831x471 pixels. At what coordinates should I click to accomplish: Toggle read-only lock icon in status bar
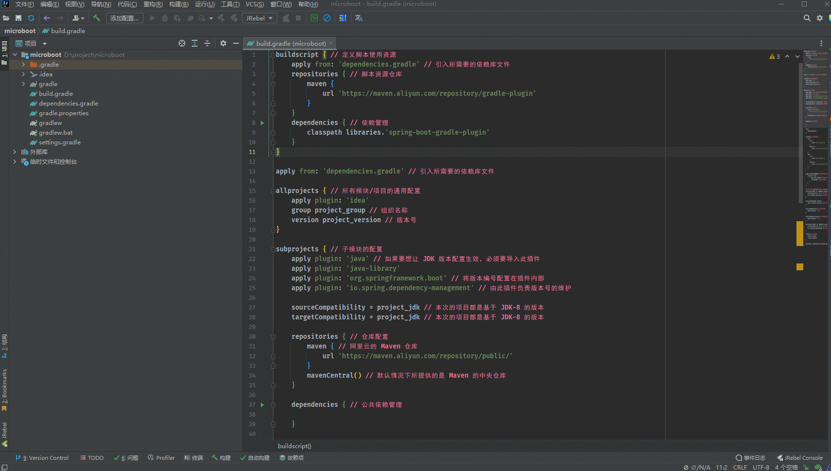pos(806,468)
